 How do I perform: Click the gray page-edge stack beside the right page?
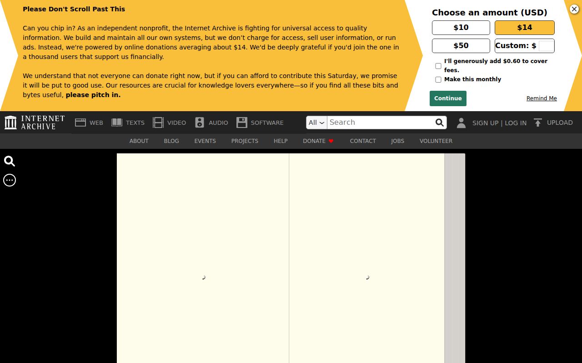click(x=455, y=258)
